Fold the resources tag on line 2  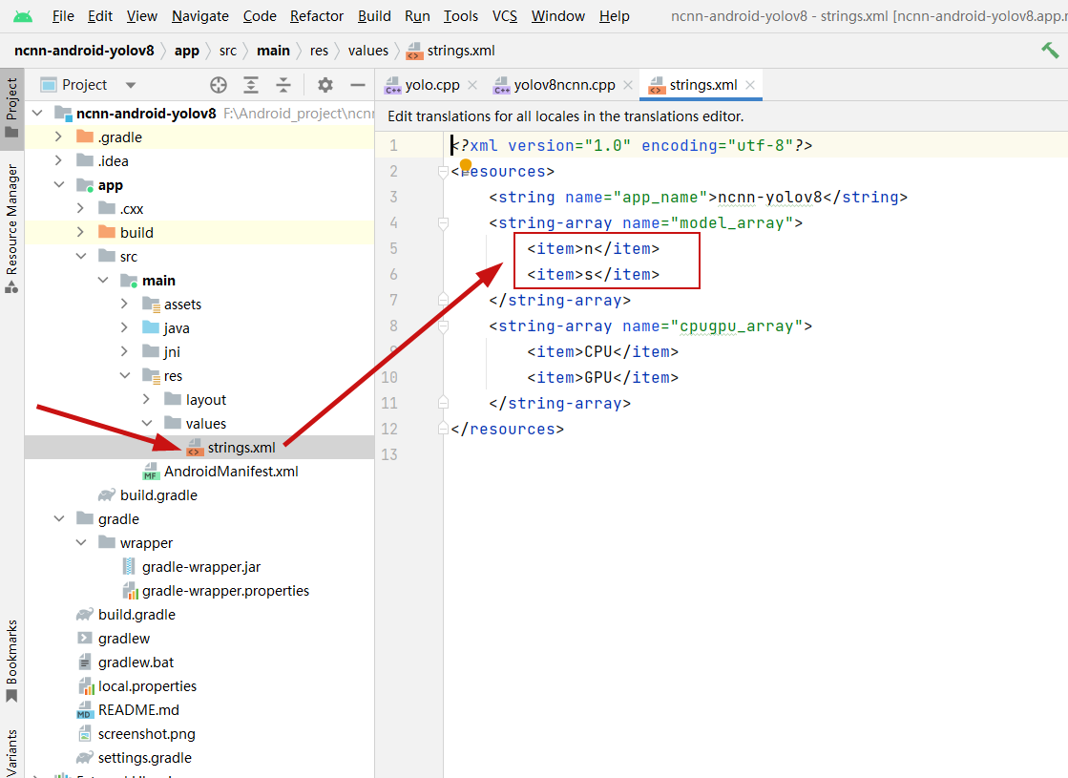pyautogui.click(x=443, y=172)
